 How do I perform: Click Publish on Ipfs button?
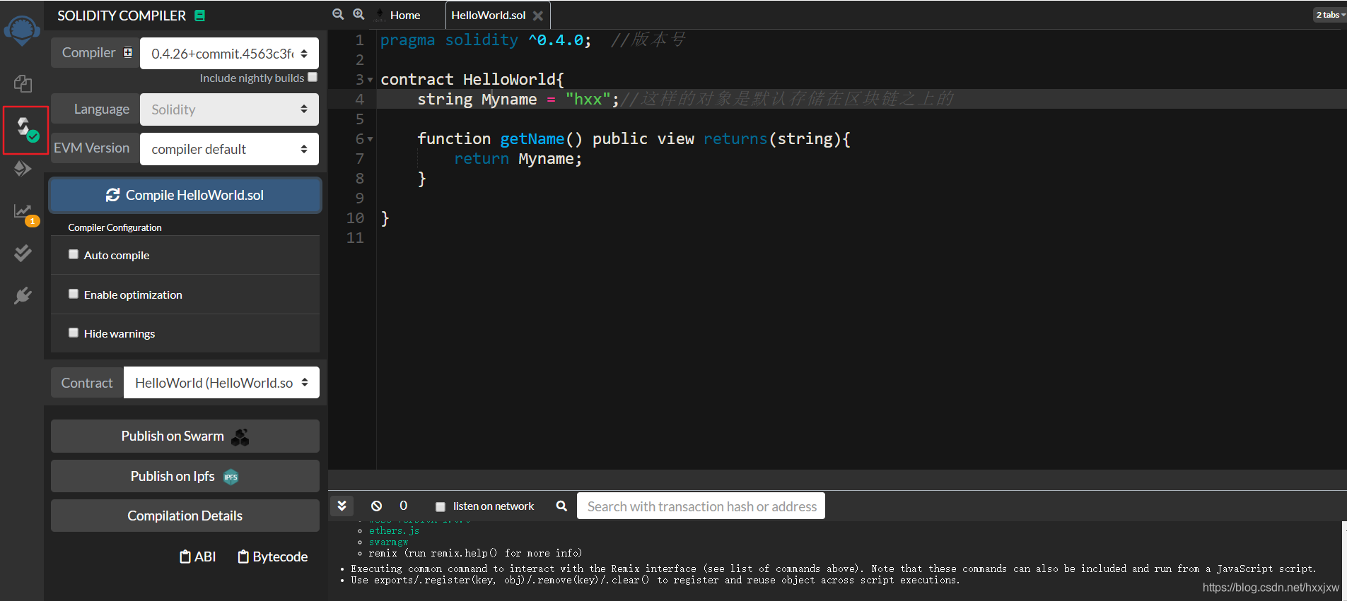[185, 476]
